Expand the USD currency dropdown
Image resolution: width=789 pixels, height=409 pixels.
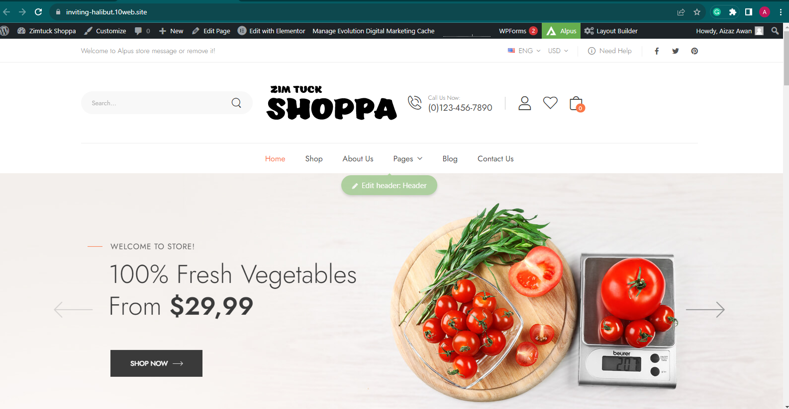pos(558,51)
